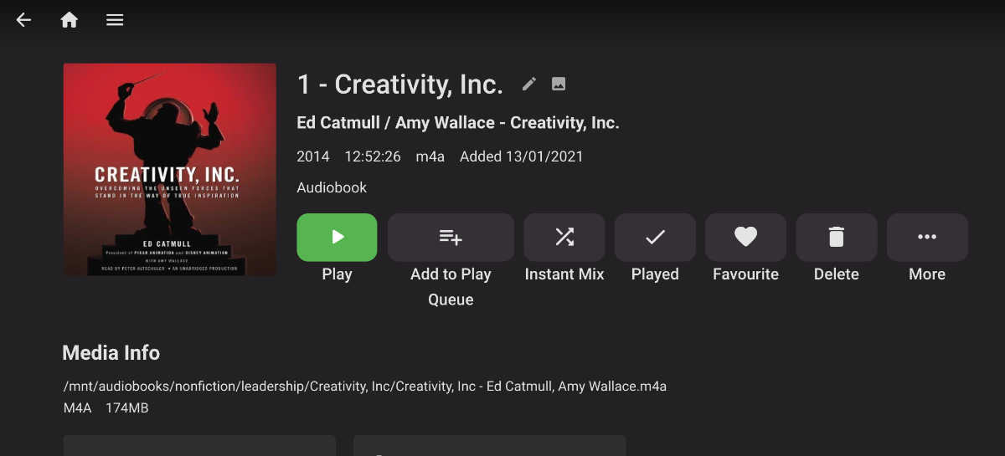Image resolution: width=1005 pixels, height=456 pixels.
Task: Start an Instant Mix
Action: pyautogui.click(x=564, y=238)
